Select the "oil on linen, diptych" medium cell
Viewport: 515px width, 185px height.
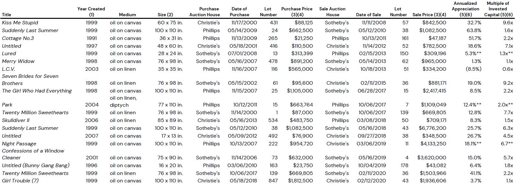(x=123, y=102)
